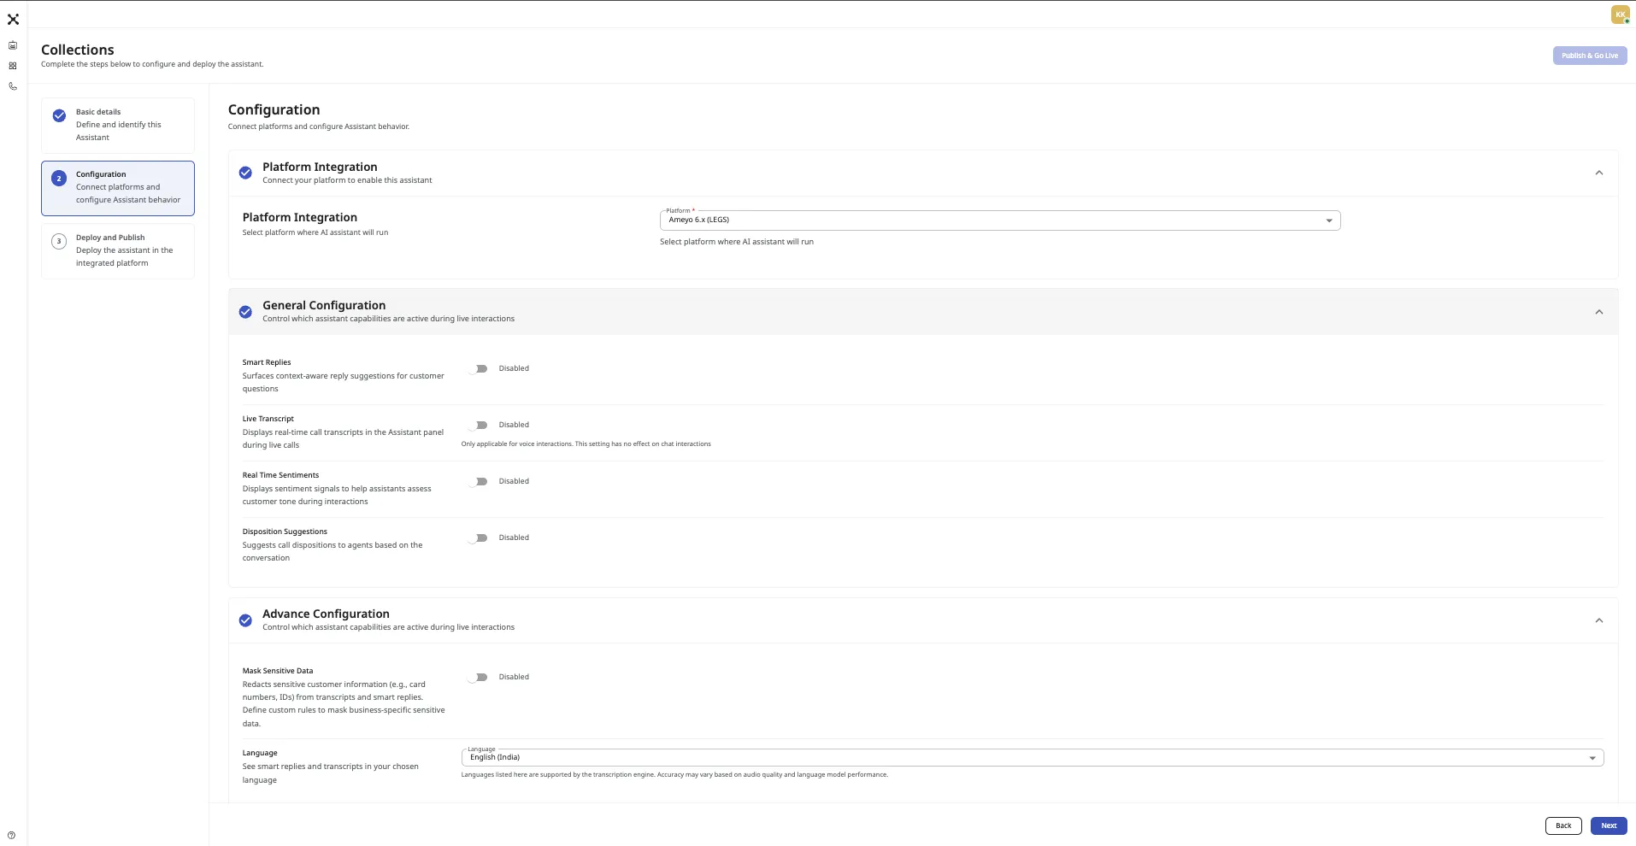Click the Disabled label beside Mask Sensitive Data
Screen dimensions: 1636x846
[x=514, y=677]
